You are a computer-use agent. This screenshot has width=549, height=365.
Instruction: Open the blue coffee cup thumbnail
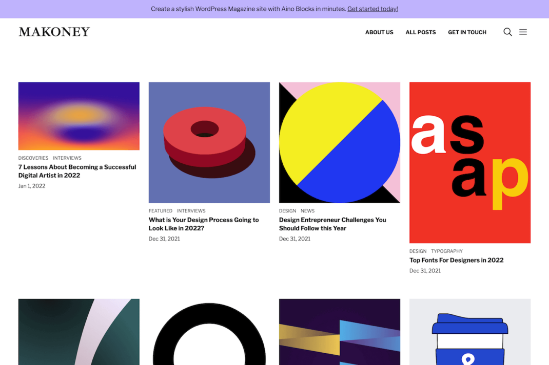pos(469,332)
